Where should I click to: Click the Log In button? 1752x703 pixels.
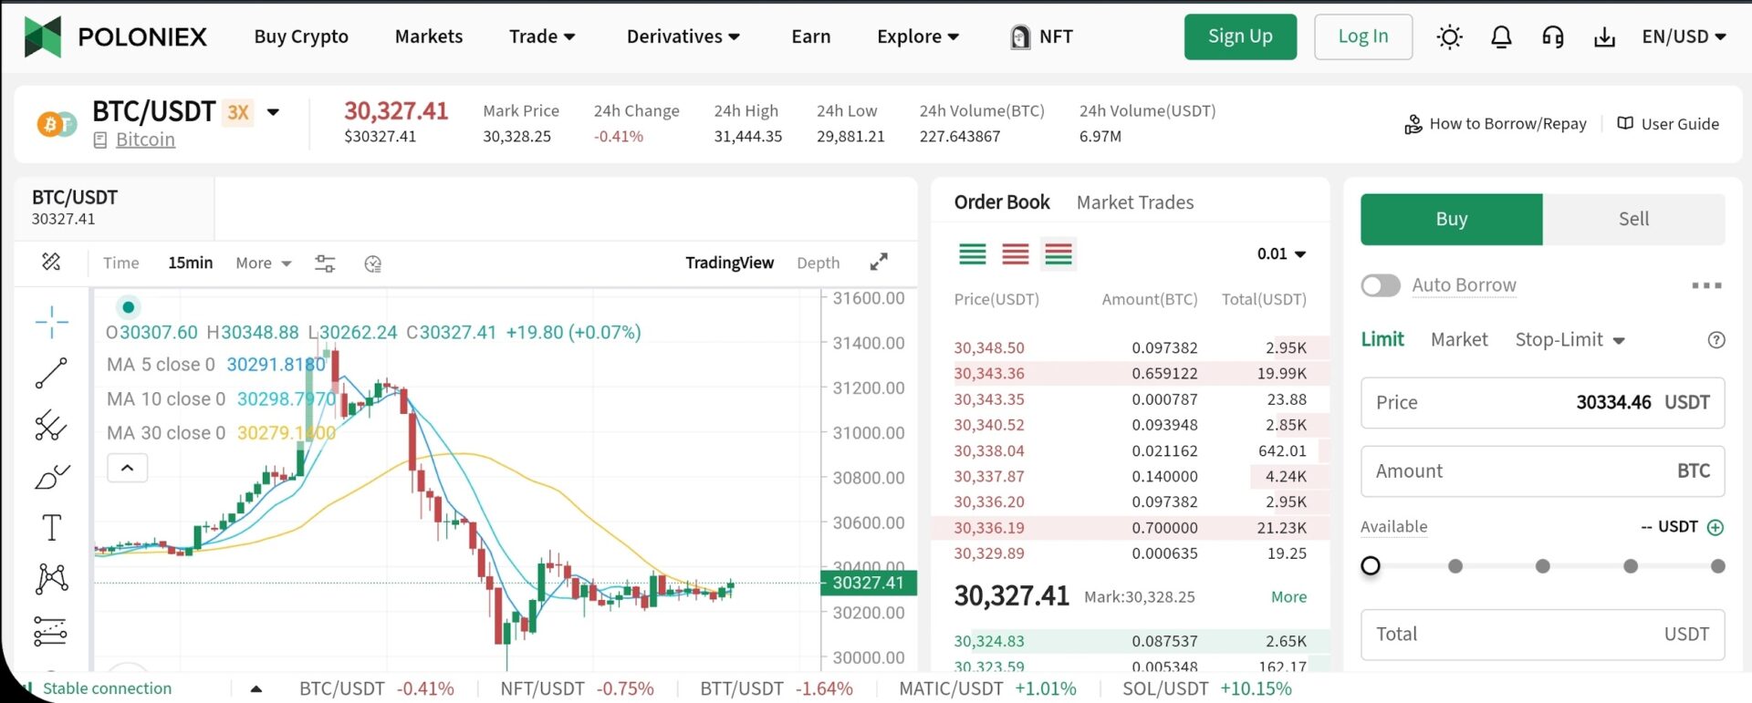click(x=1363, y=36)
